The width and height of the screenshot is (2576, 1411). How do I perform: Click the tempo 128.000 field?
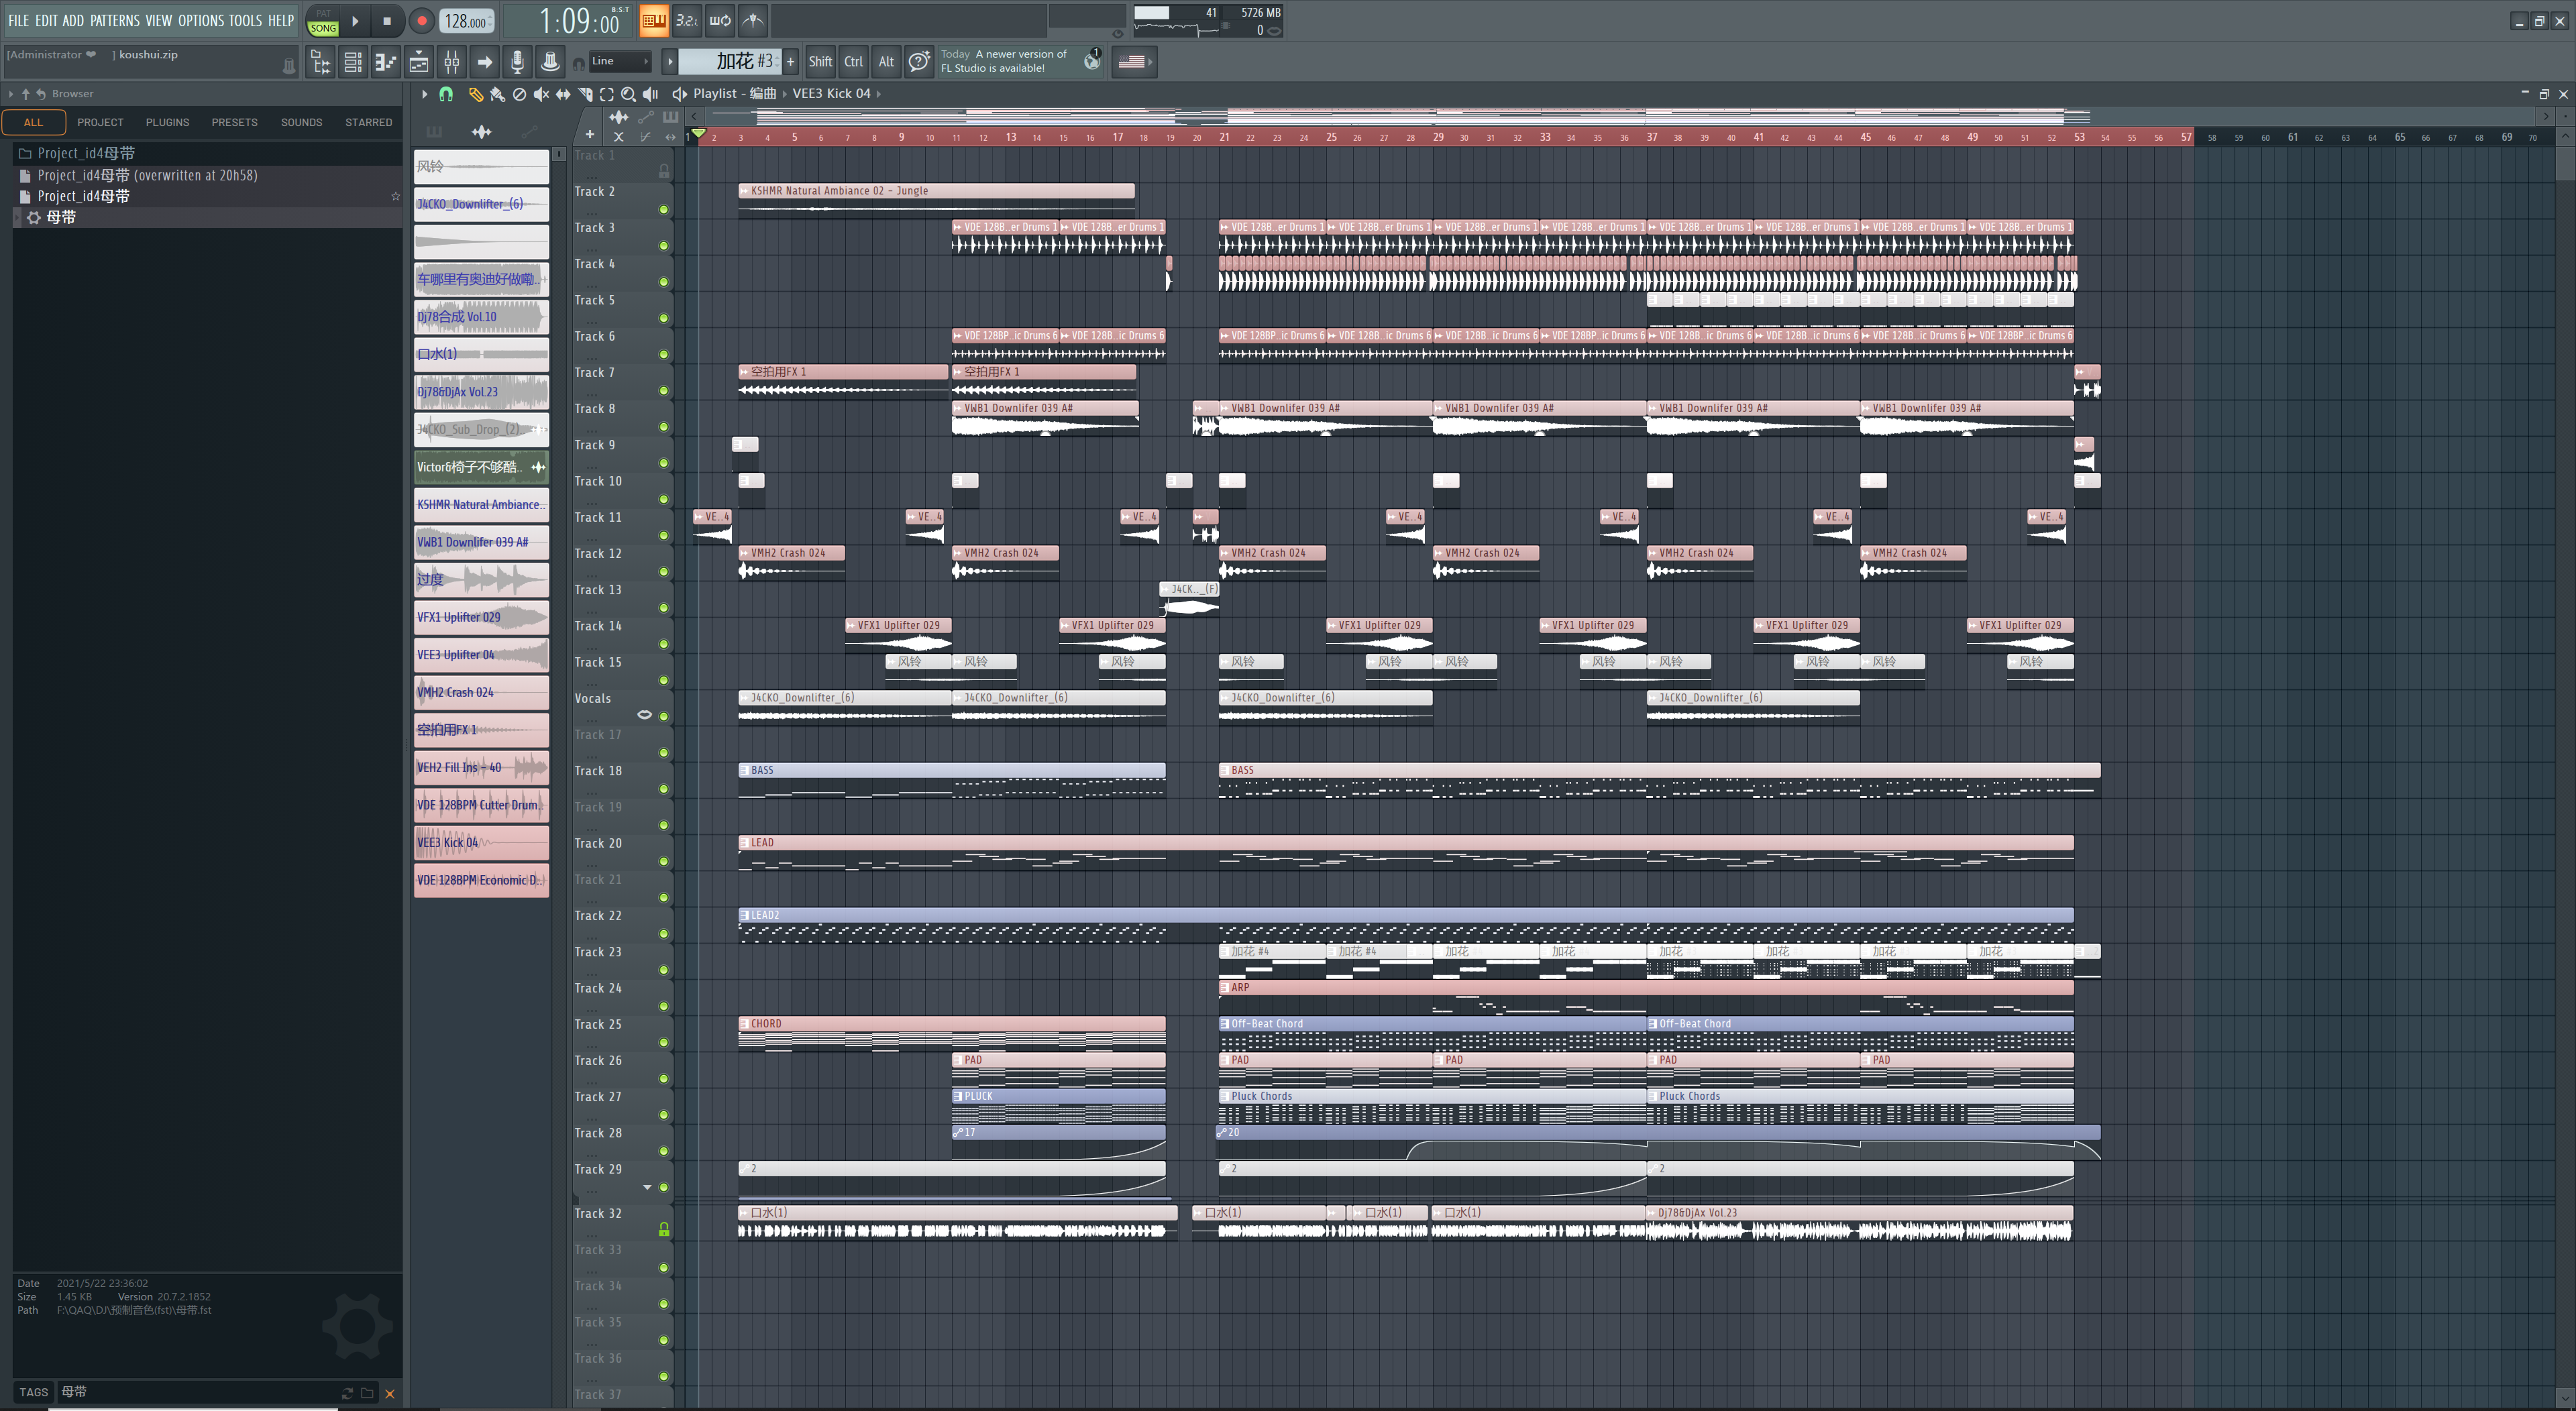click(465, 21)
